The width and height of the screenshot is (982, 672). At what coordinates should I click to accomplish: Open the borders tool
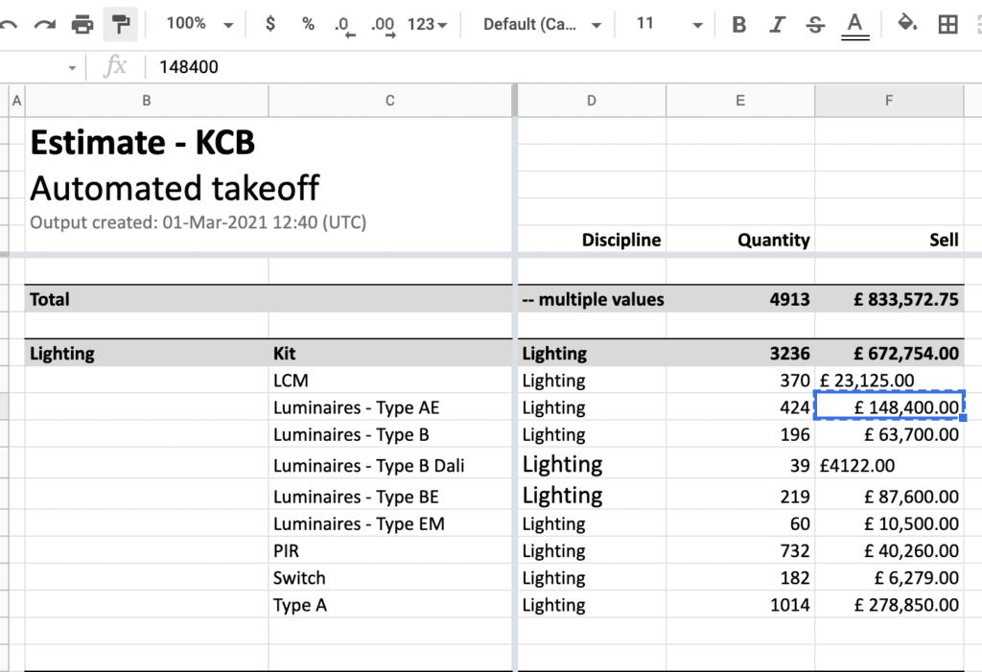(947, 24)
